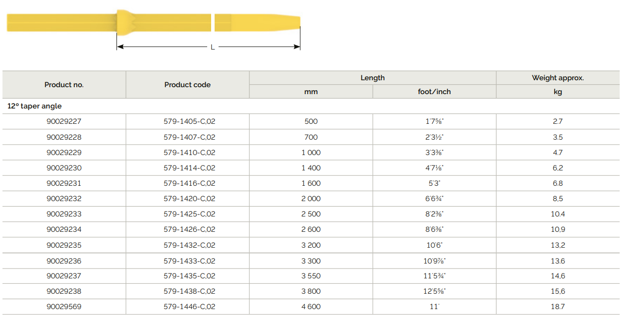Select product number 90029228
Screen dimensions: 622x319
pyautogui.click(x=64, y=137)
